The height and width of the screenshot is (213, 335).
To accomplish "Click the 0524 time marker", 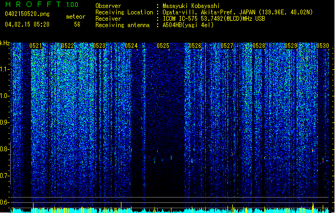I will click(131, 46).
